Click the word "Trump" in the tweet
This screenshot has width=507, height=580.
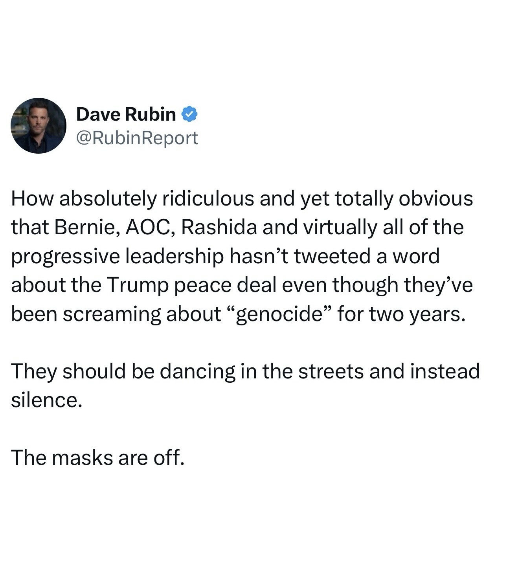[x=135, y=285]
